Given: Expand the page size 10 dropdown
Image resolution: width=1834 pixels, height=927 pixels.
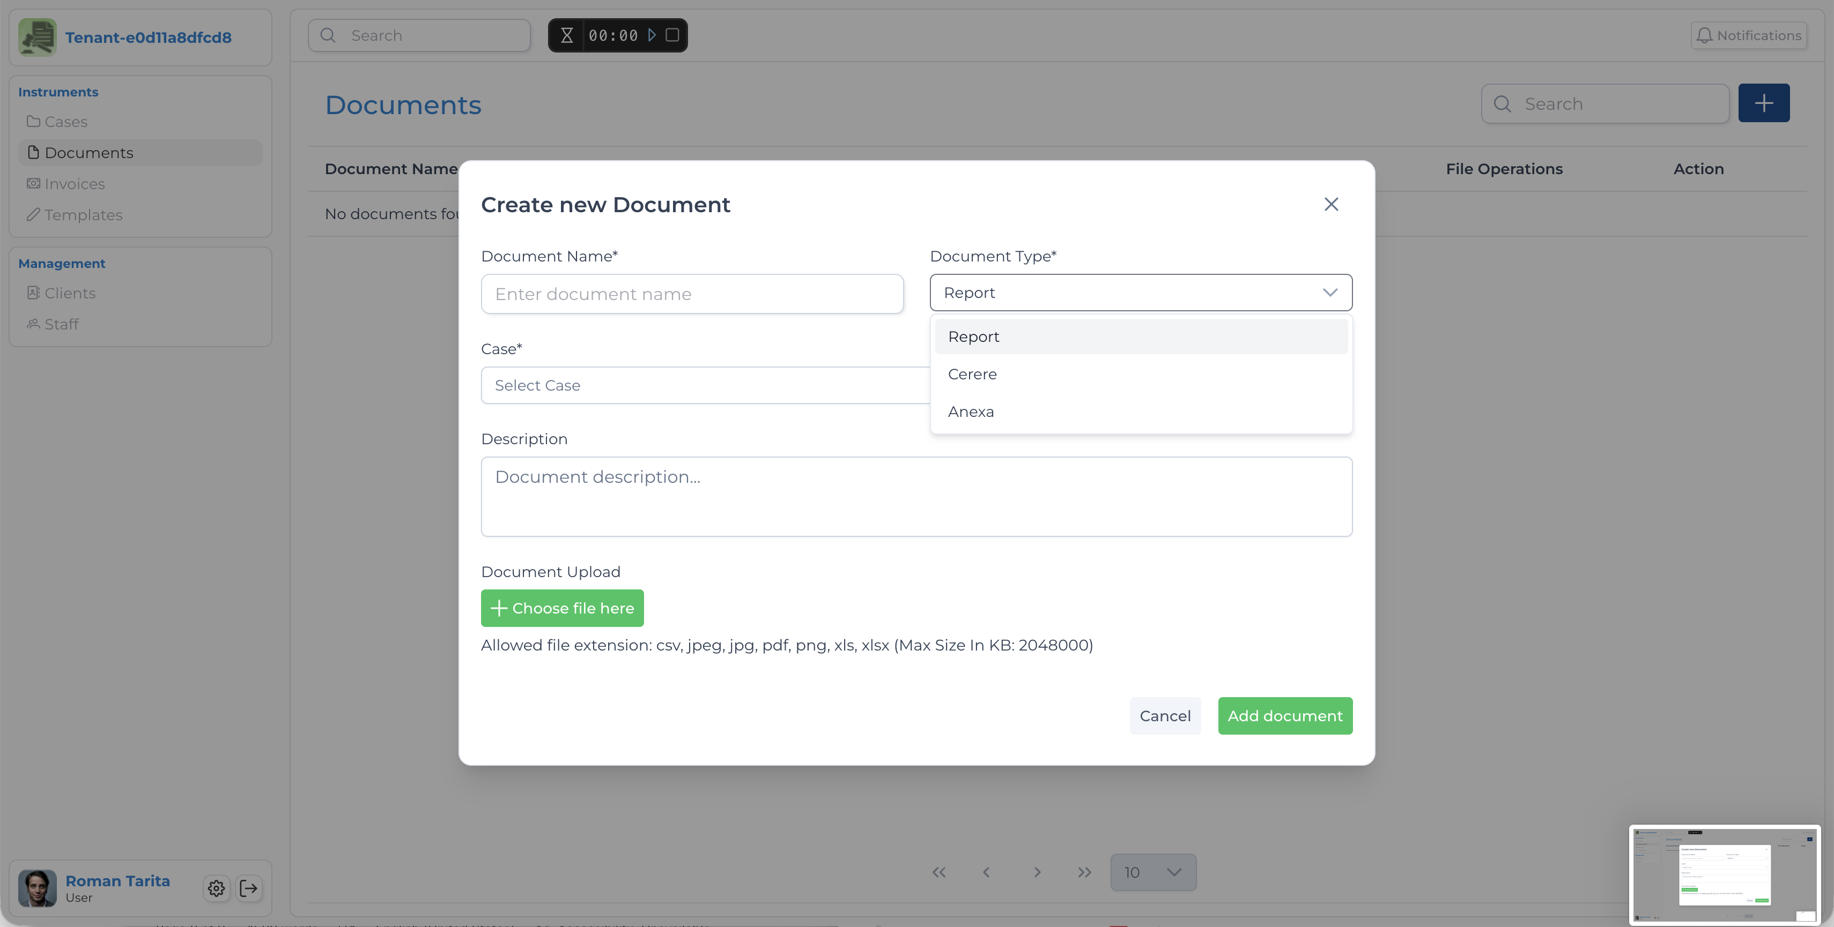Looking at the screenshot, I should click(1152, 872).
